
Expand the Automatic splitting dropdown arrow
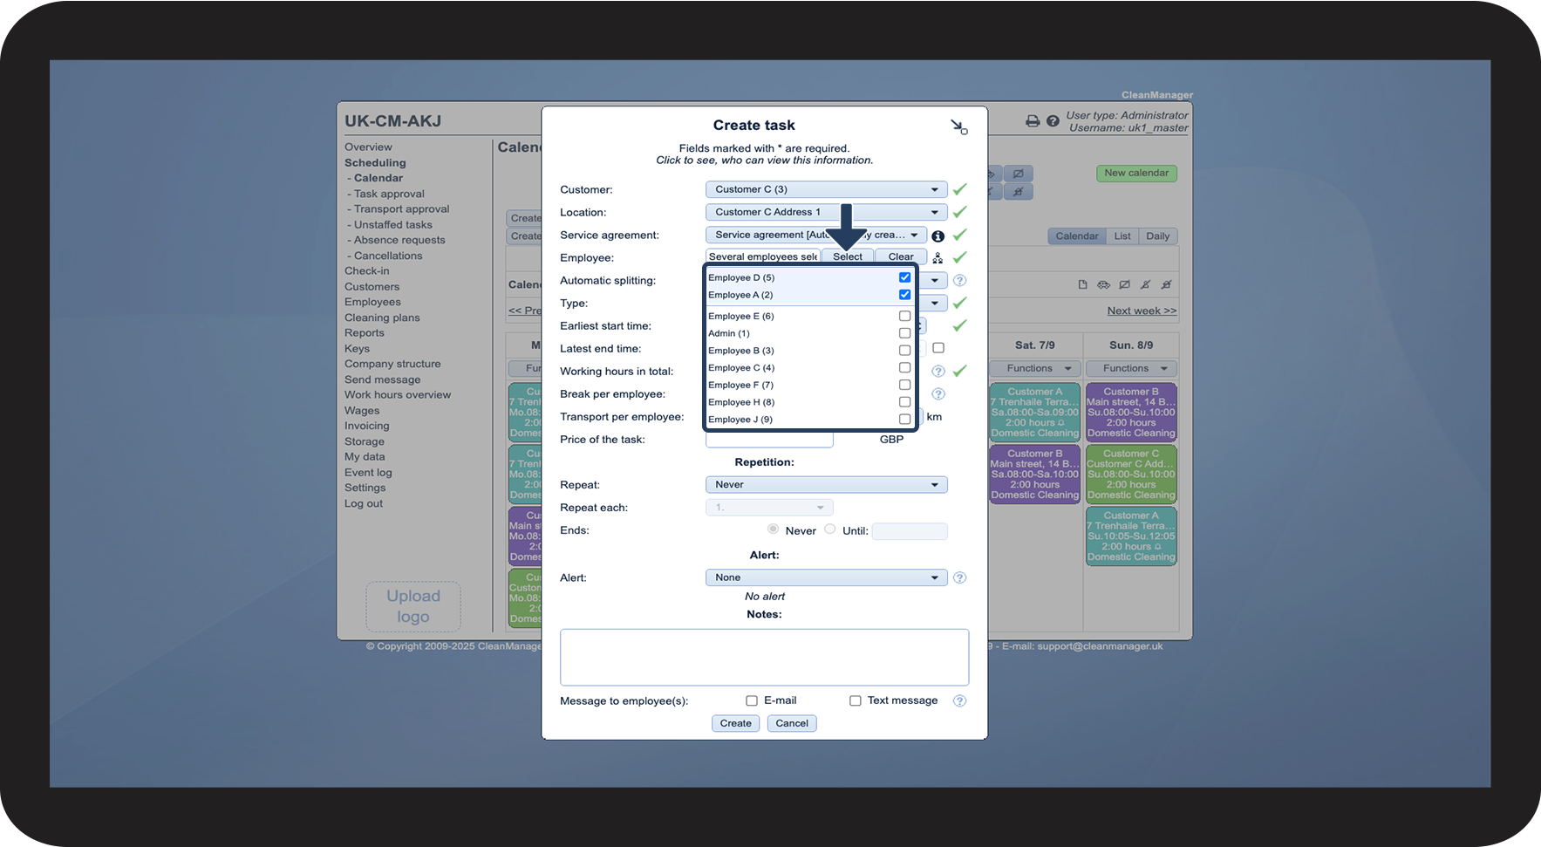[x=934, y=281]
